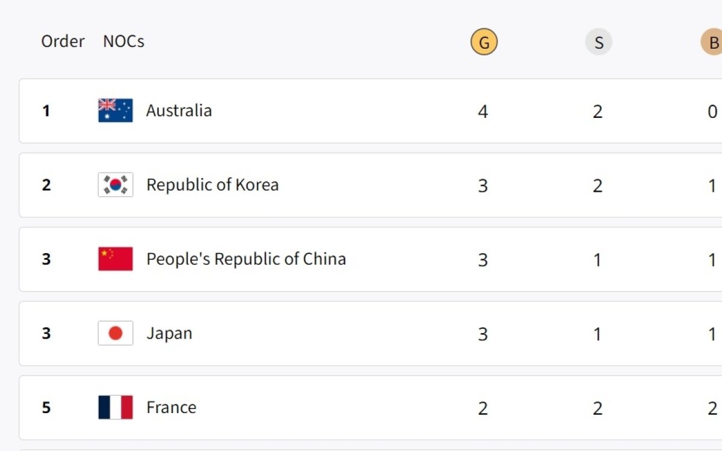This screenshot has height=451, width=722.
Task: Open the Australia team link
Action: (179, 111)
